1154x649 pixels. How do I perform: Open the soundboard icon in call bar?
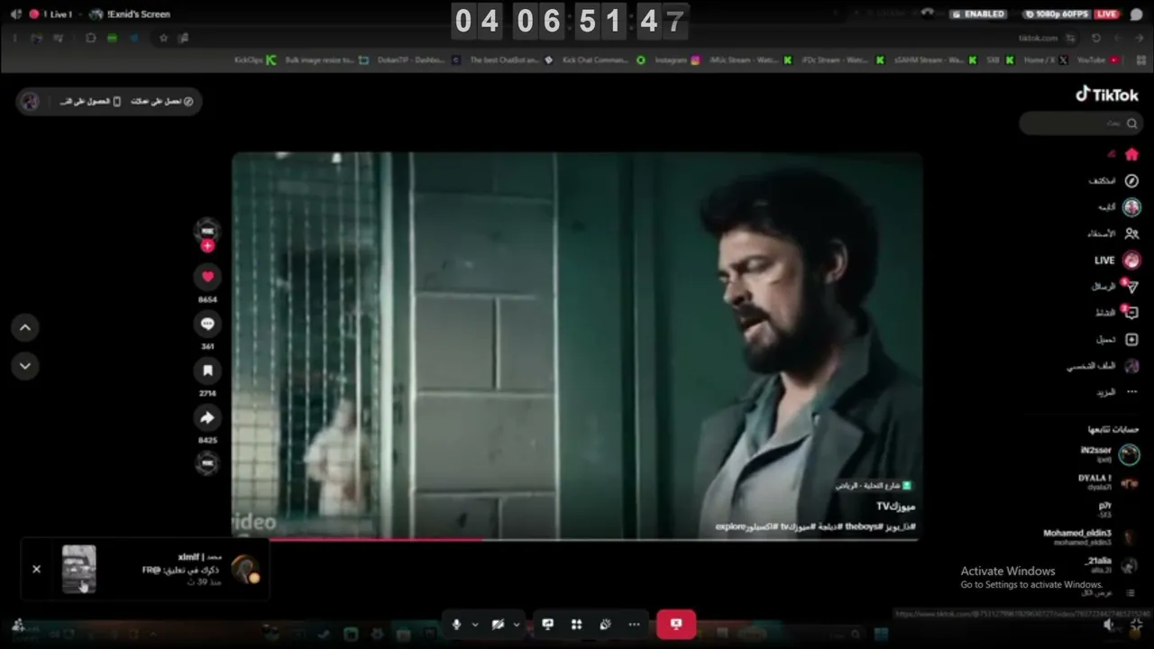click(x=605, y=624)
